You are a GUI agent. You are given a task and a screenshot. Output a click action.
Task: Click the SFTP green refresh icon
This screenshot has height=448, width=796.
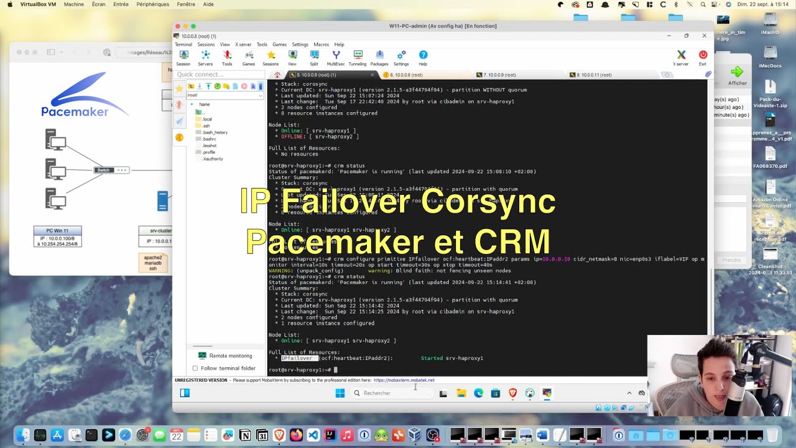[x=218, y=86]
